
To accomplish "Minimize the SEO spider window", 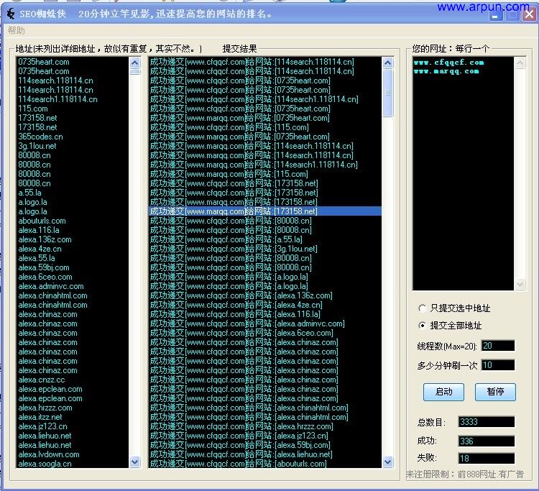I will click(x=496, y=15).
